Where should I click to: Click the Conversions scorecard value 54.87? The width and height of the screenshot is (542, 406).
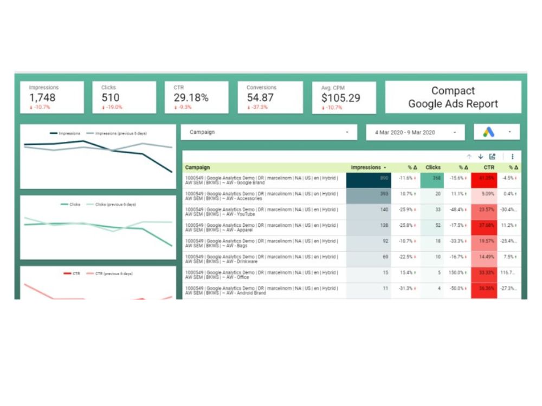point(260,97)
